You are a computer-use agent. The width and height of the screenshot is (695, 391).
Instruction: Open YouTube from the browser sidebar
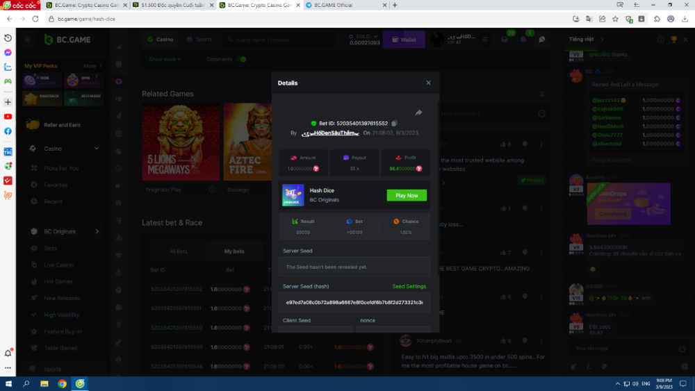tap(8, 117)
